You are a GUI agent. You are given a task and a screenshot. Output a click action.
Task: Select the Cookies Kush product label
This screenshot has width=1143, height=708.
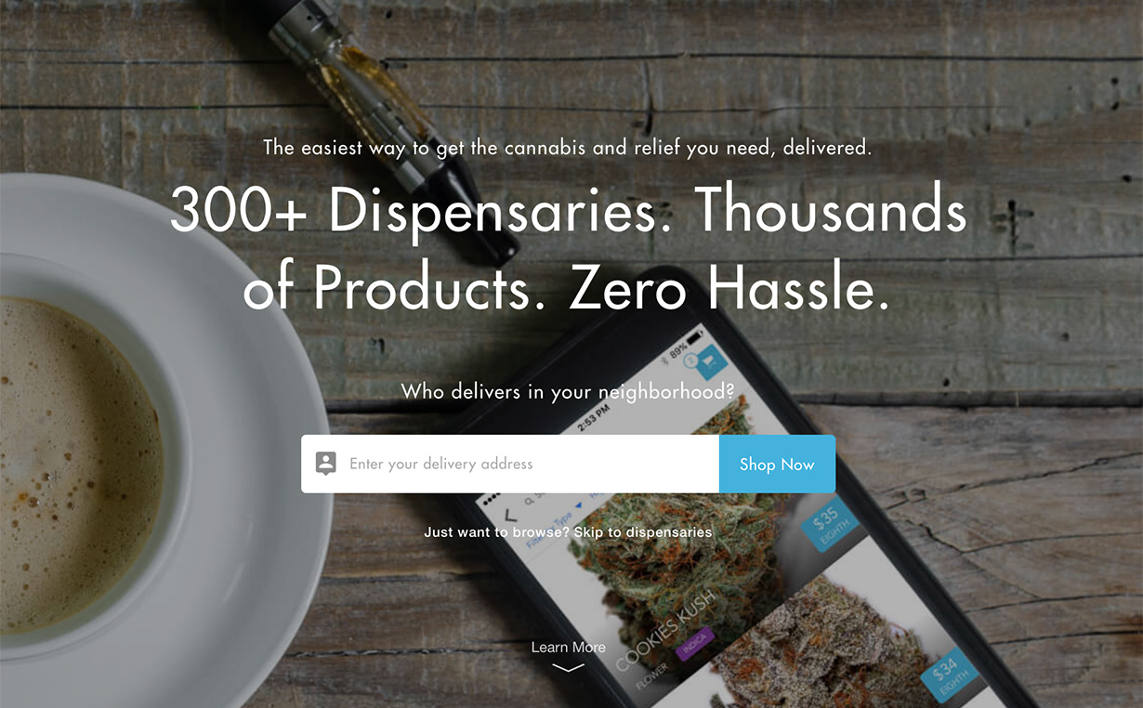coord(665,629)
